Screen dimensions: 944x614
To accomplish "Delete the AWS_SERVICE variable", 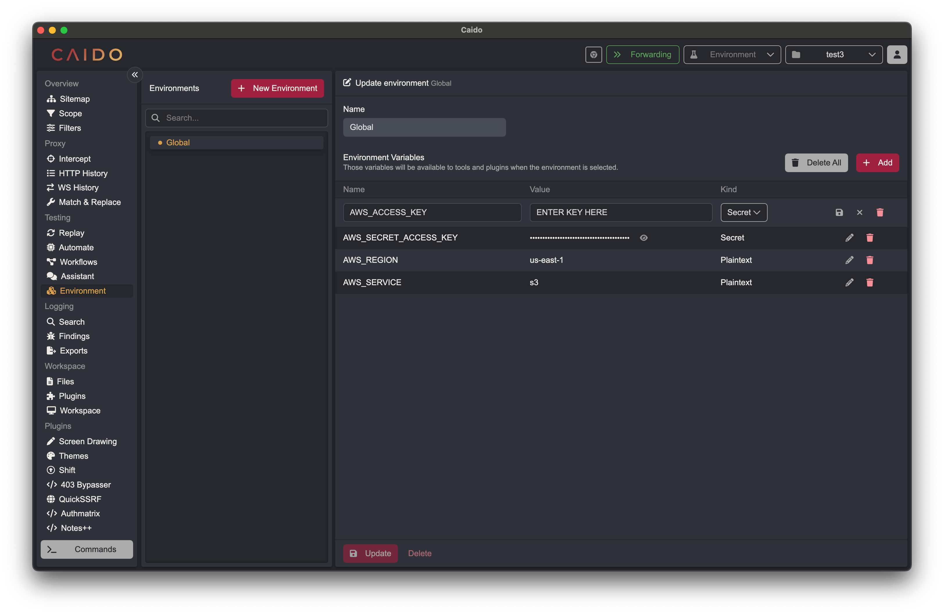I will point(870,282).
